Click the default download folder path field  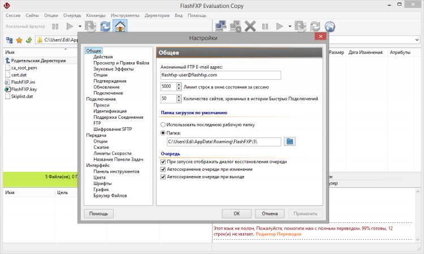(224, 142)
